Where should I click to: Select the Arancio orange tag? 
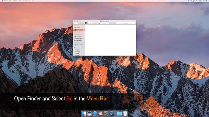pos(79,51)
